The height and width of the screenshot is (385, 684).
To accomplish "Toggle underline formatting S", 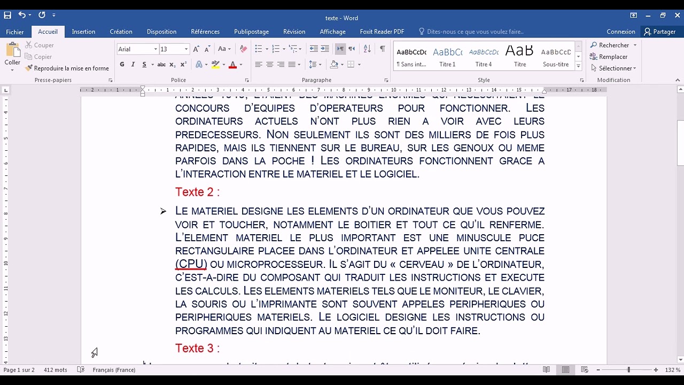I will pyautogui.click(x=144, y=65).
